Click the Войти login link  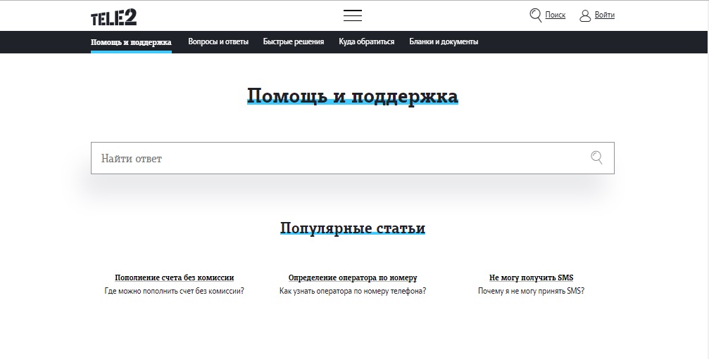click(x=604, y=15)
